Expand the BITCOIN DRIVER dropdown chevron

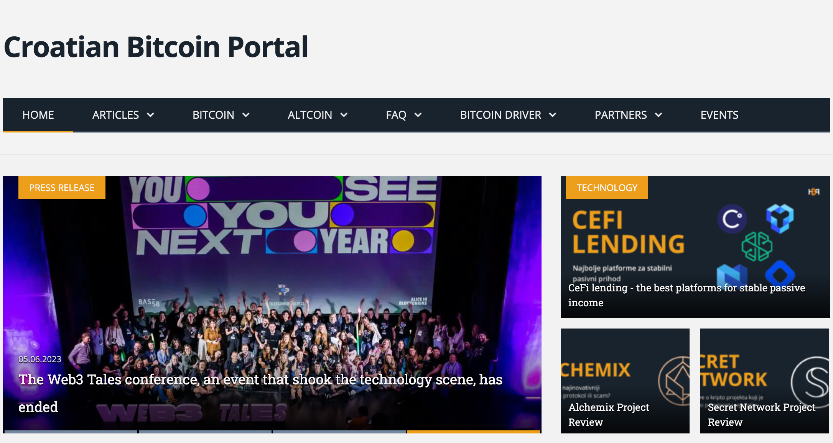tap(553, 115)
